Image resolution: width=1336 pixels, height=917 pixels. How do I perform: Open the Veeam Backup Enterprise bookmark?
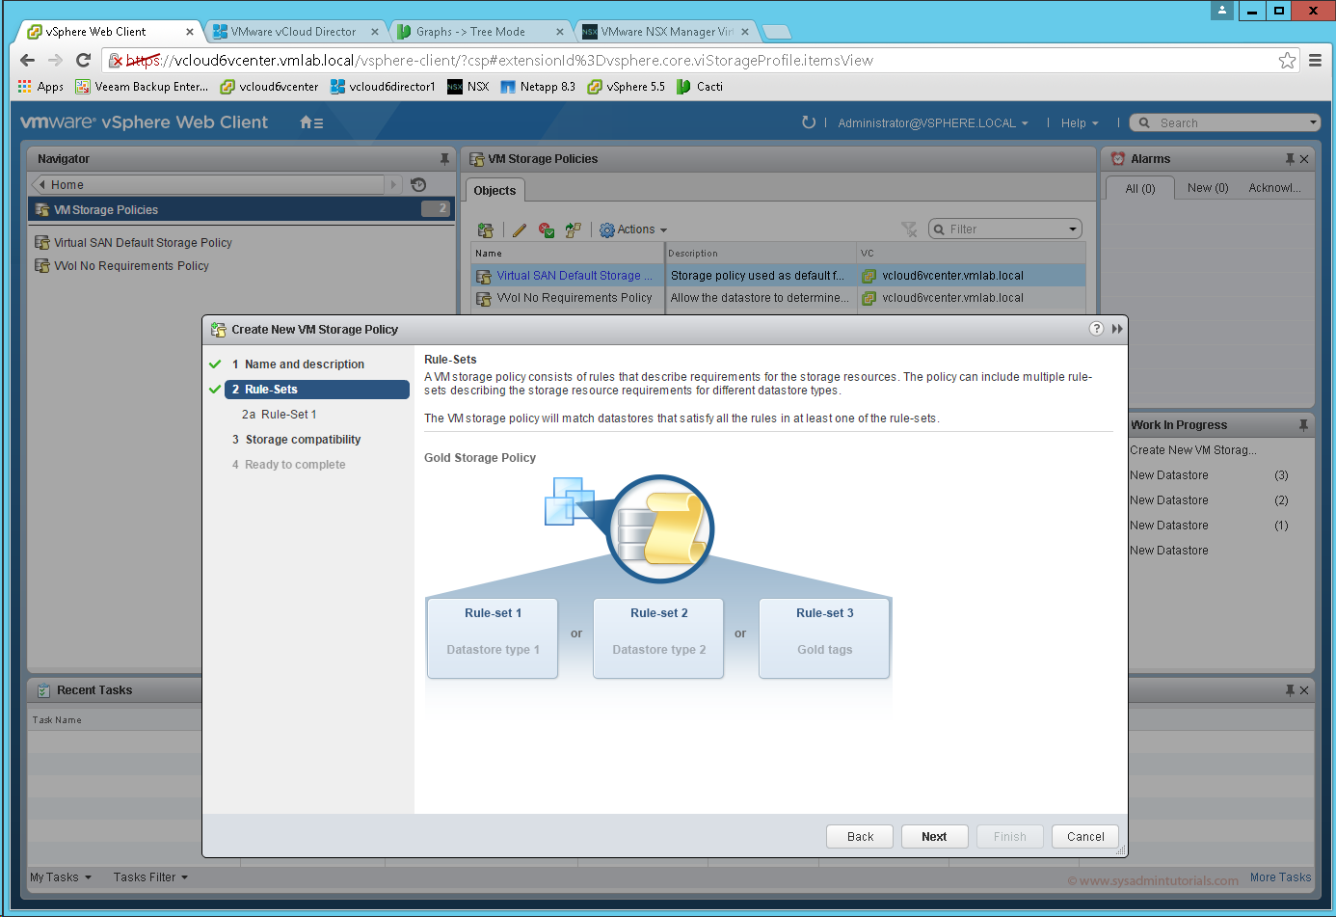tap(142, 87)
